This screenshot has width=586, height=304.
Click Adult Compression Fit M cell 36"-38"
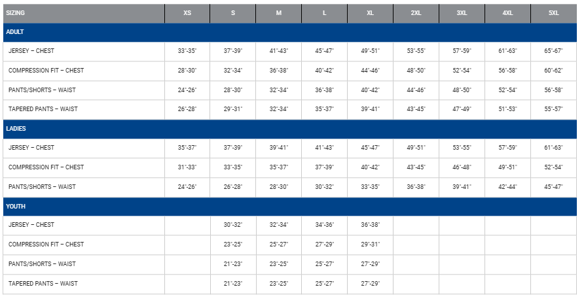278,71
